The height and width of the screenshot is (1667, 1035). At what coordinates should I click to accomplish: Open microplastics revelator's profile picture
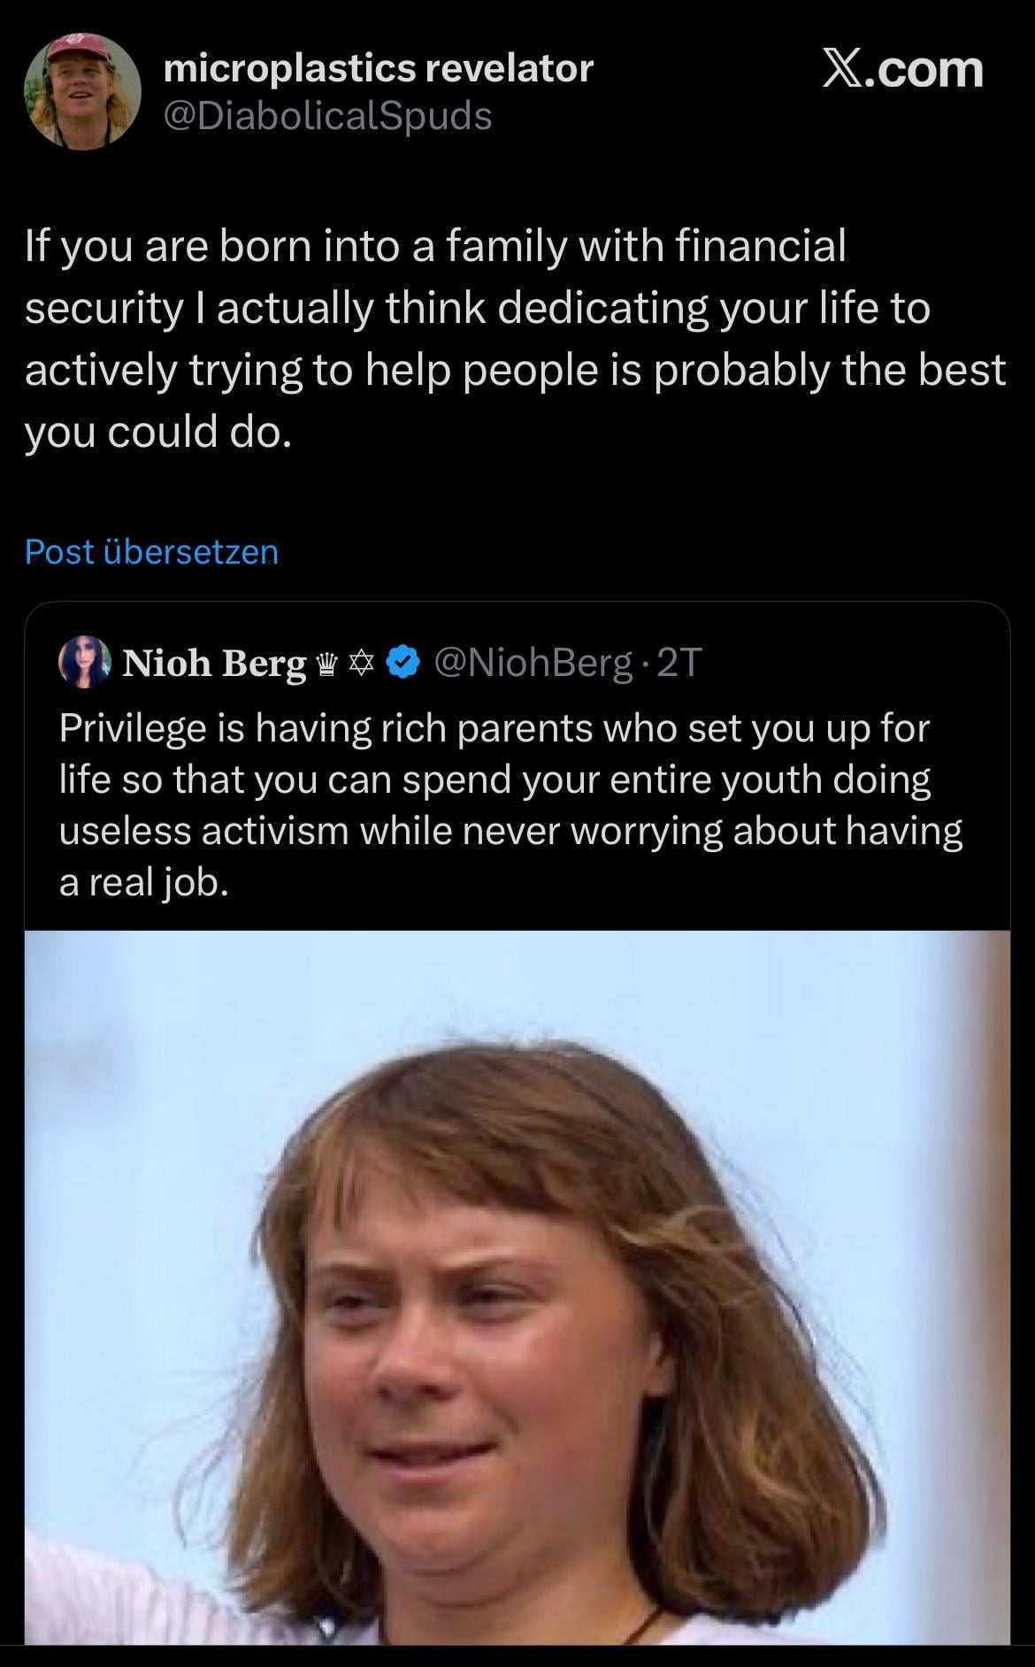pos(82,91)
